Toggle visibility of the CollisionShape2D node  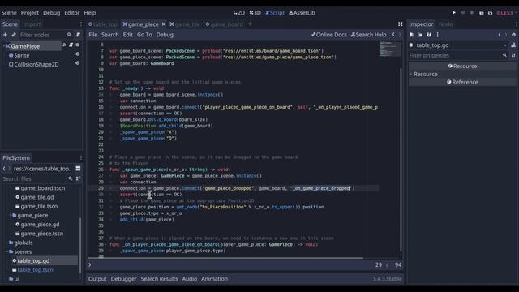78,63
